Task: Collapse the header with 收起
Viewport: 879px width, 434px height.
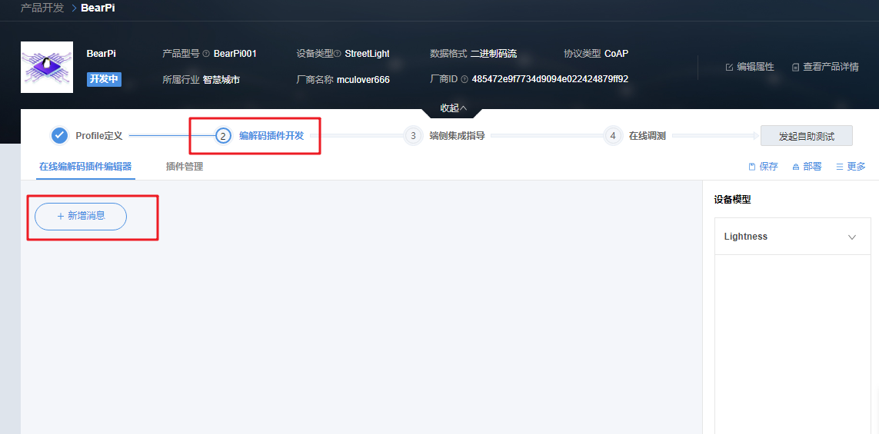Action: [x=453, y=108]
